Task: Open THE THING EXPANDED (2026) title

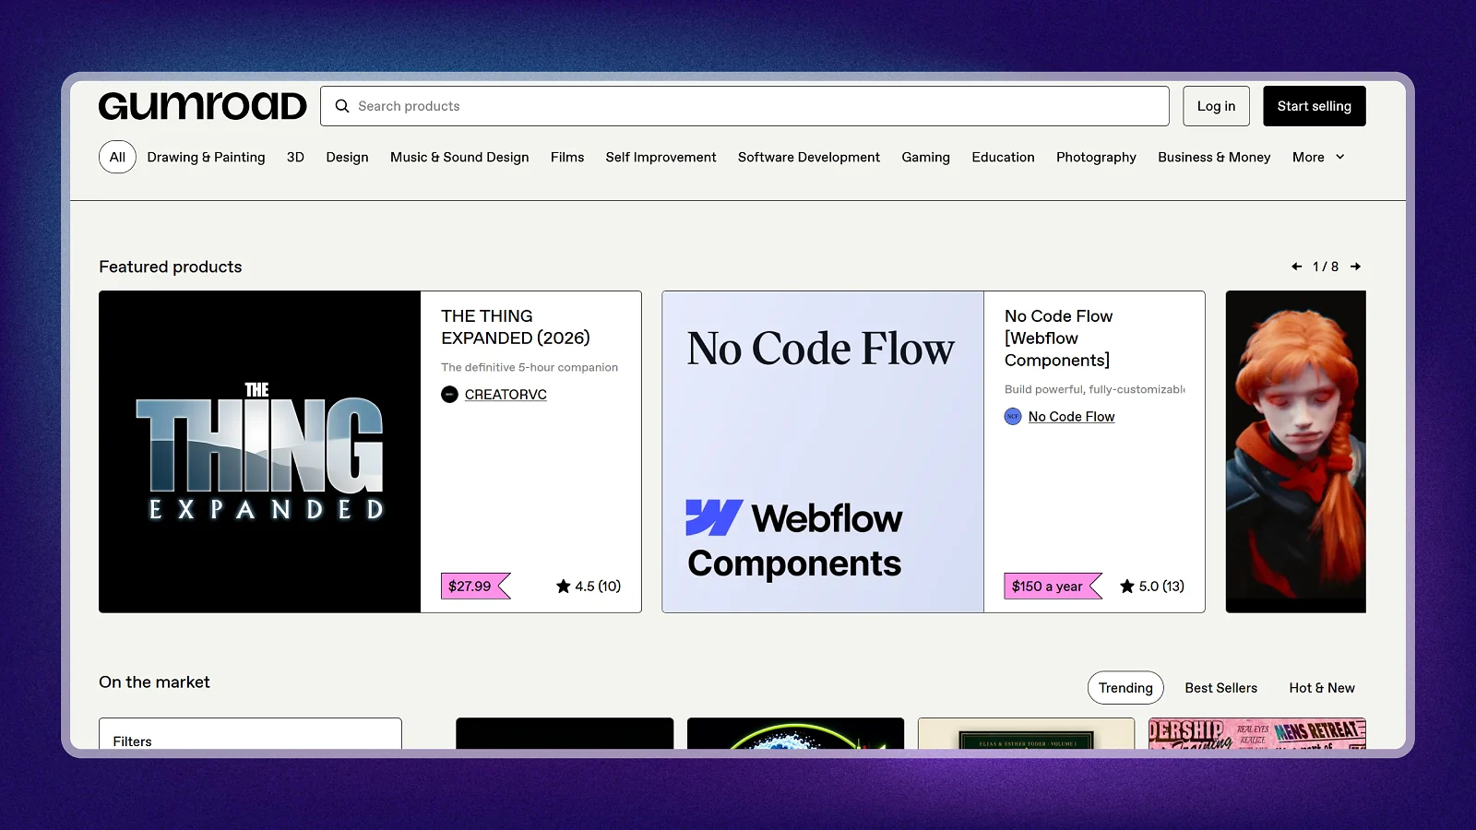Action: click(x=516, y=327)
